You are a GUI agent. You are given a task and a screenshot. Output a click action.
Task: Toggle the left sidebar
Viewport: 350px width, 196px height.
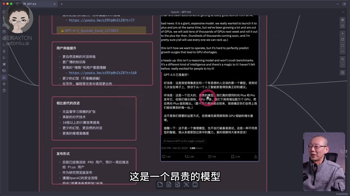pyautogui.click(x=17, y=4)
